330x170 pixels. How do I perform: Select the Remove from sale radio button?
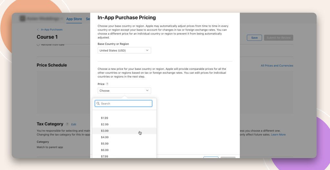[x=38, y=45]
